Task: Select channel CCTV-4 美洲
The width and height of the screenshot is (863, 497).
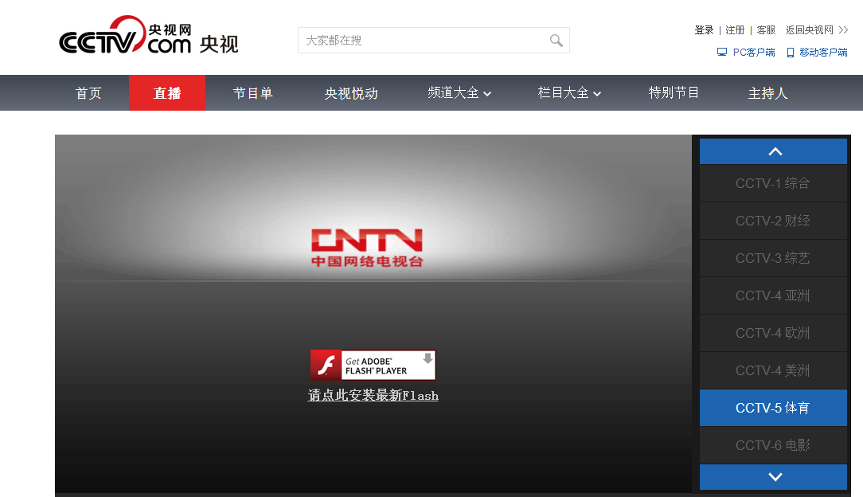Action: pos(773,370)
